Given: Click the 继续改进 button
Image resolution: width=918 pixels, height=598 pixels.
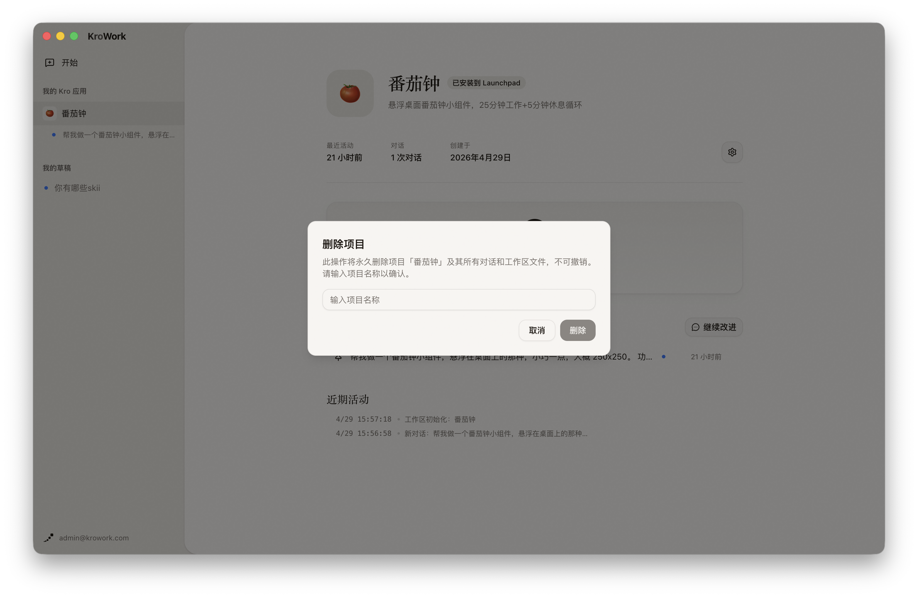Looking at the screenshot, I should [714, 327].
